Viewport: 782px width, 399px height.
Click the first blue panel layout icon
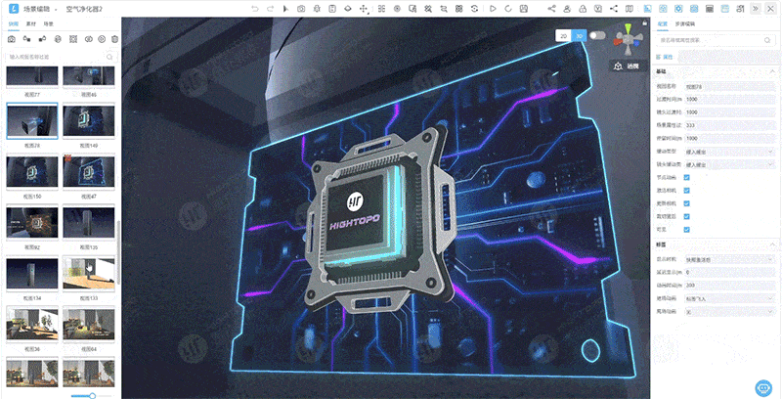(x=647, y=9)
